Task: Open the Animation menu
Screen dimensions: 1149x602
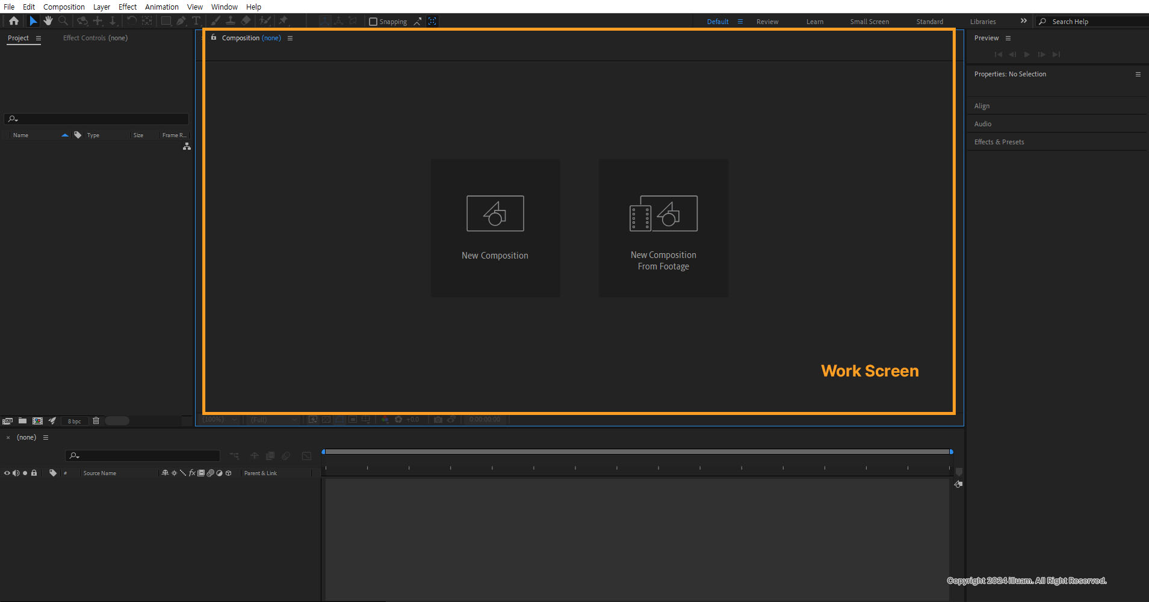Action: tap(162, 7)
